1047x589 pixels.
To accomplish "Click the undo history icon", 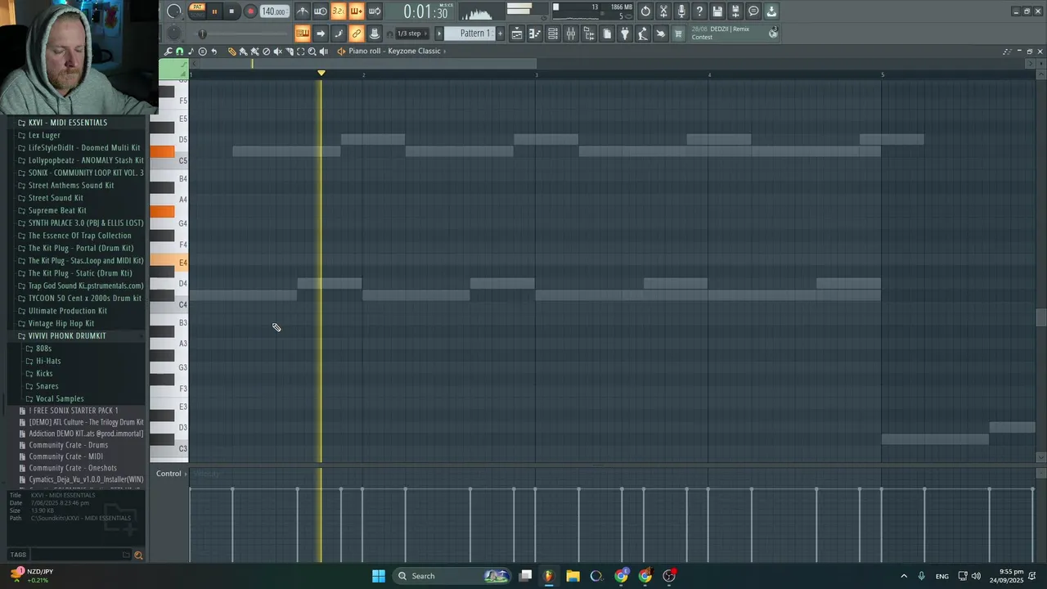I will 645,11.
